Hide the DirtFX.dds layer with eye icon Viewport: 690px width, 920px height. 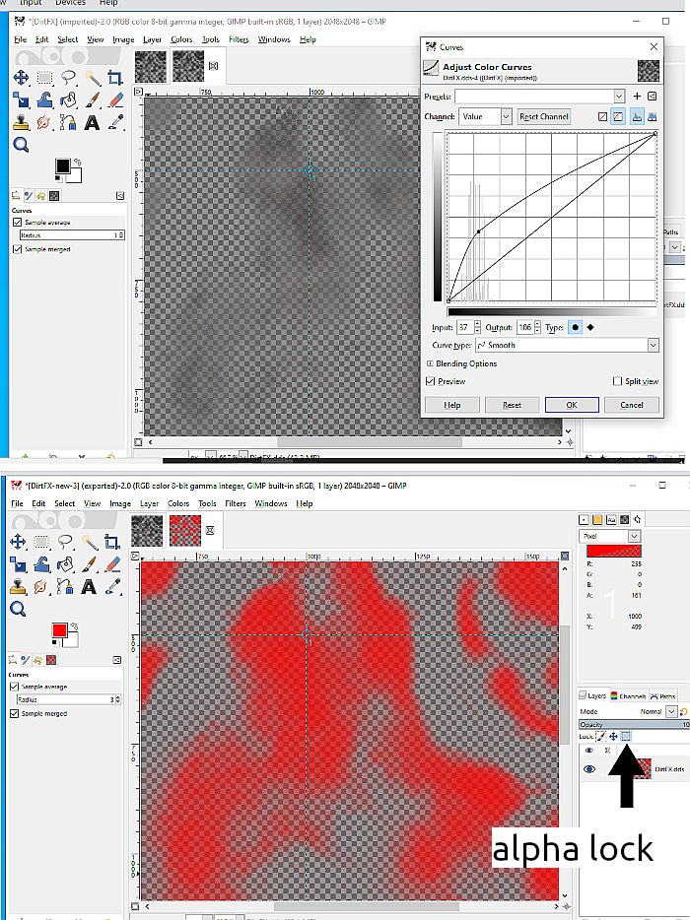tap(589, 769)
